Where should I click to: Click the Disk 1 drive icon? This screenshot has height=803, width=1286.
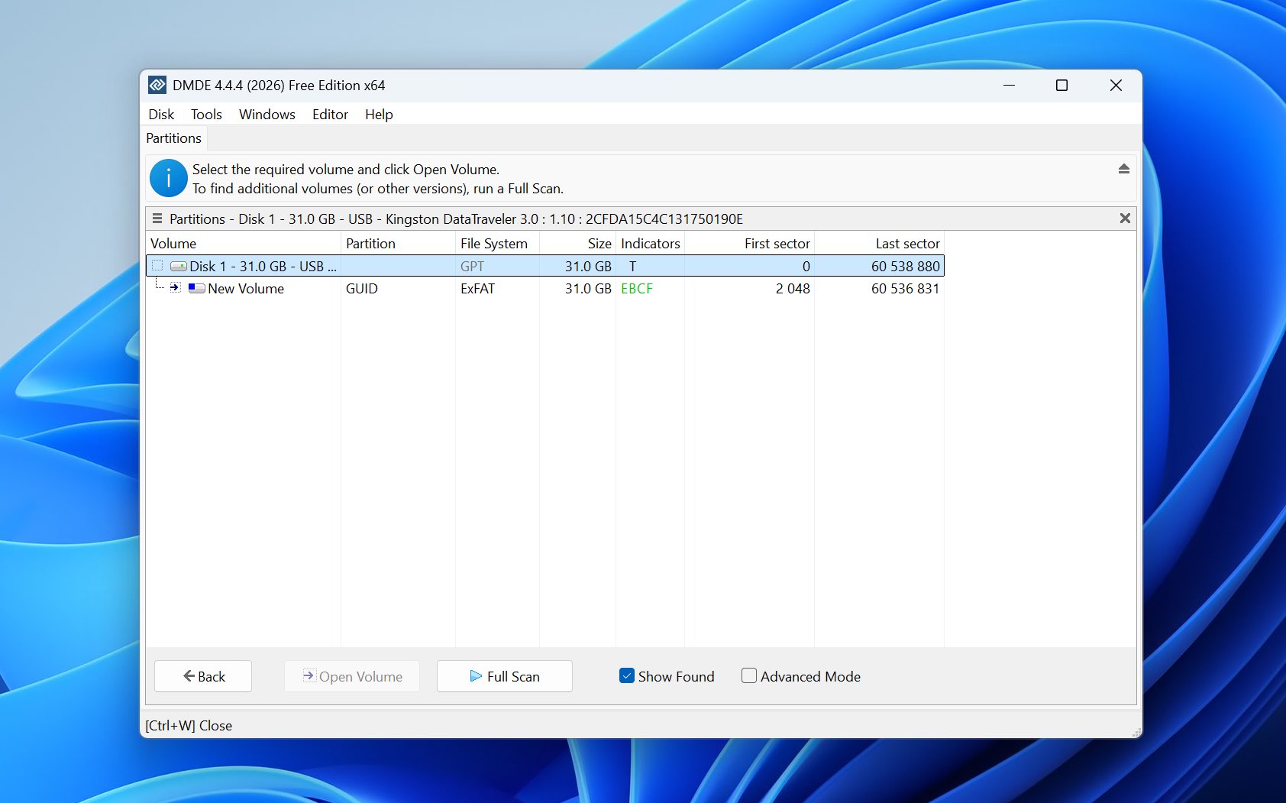pyautogui.click(x=179, y=266)
